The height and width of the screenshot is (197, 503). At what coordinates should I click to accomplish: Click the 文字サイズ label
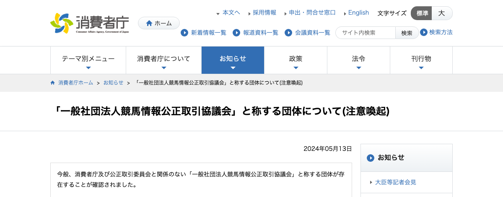pos(392,13)
